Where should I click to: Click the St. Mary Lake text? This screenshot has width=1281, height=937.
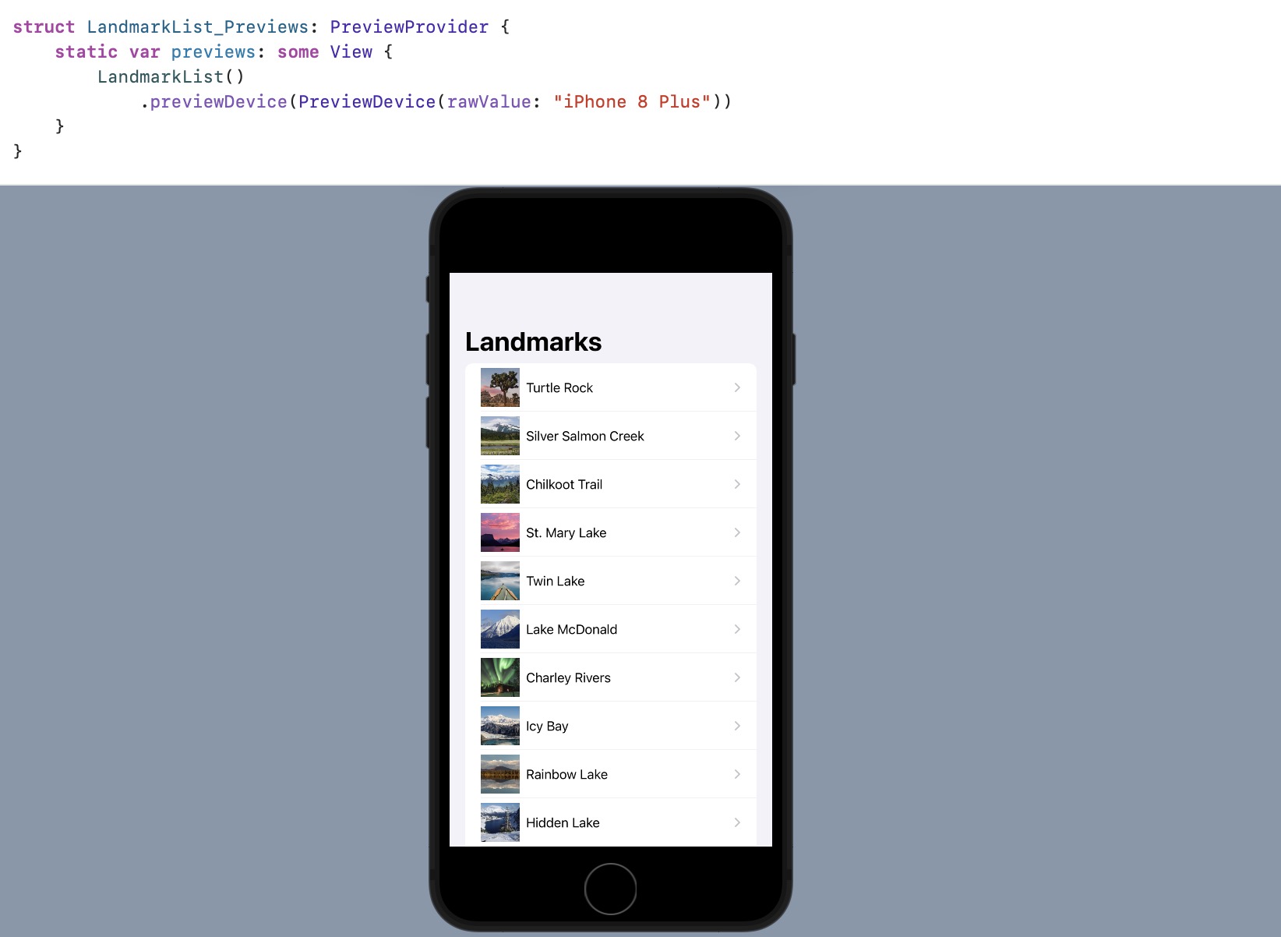[x=566, y=532]
